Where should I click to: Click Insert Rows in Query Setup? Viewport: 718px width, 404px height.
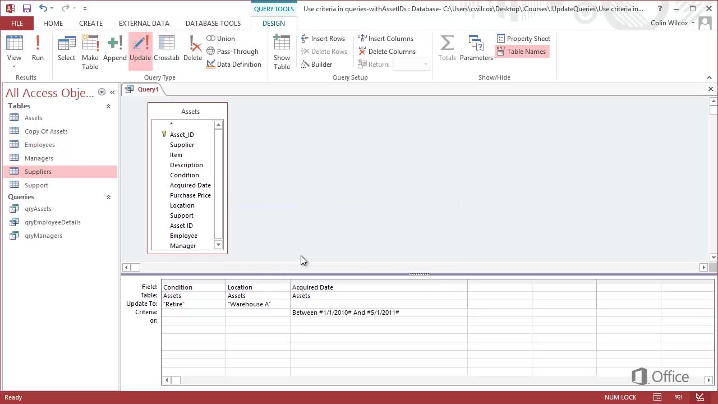click(x=323, y=39)
